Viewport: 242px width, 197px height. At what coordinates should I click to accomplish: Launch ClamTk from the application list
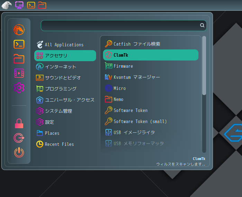[151, 55]
